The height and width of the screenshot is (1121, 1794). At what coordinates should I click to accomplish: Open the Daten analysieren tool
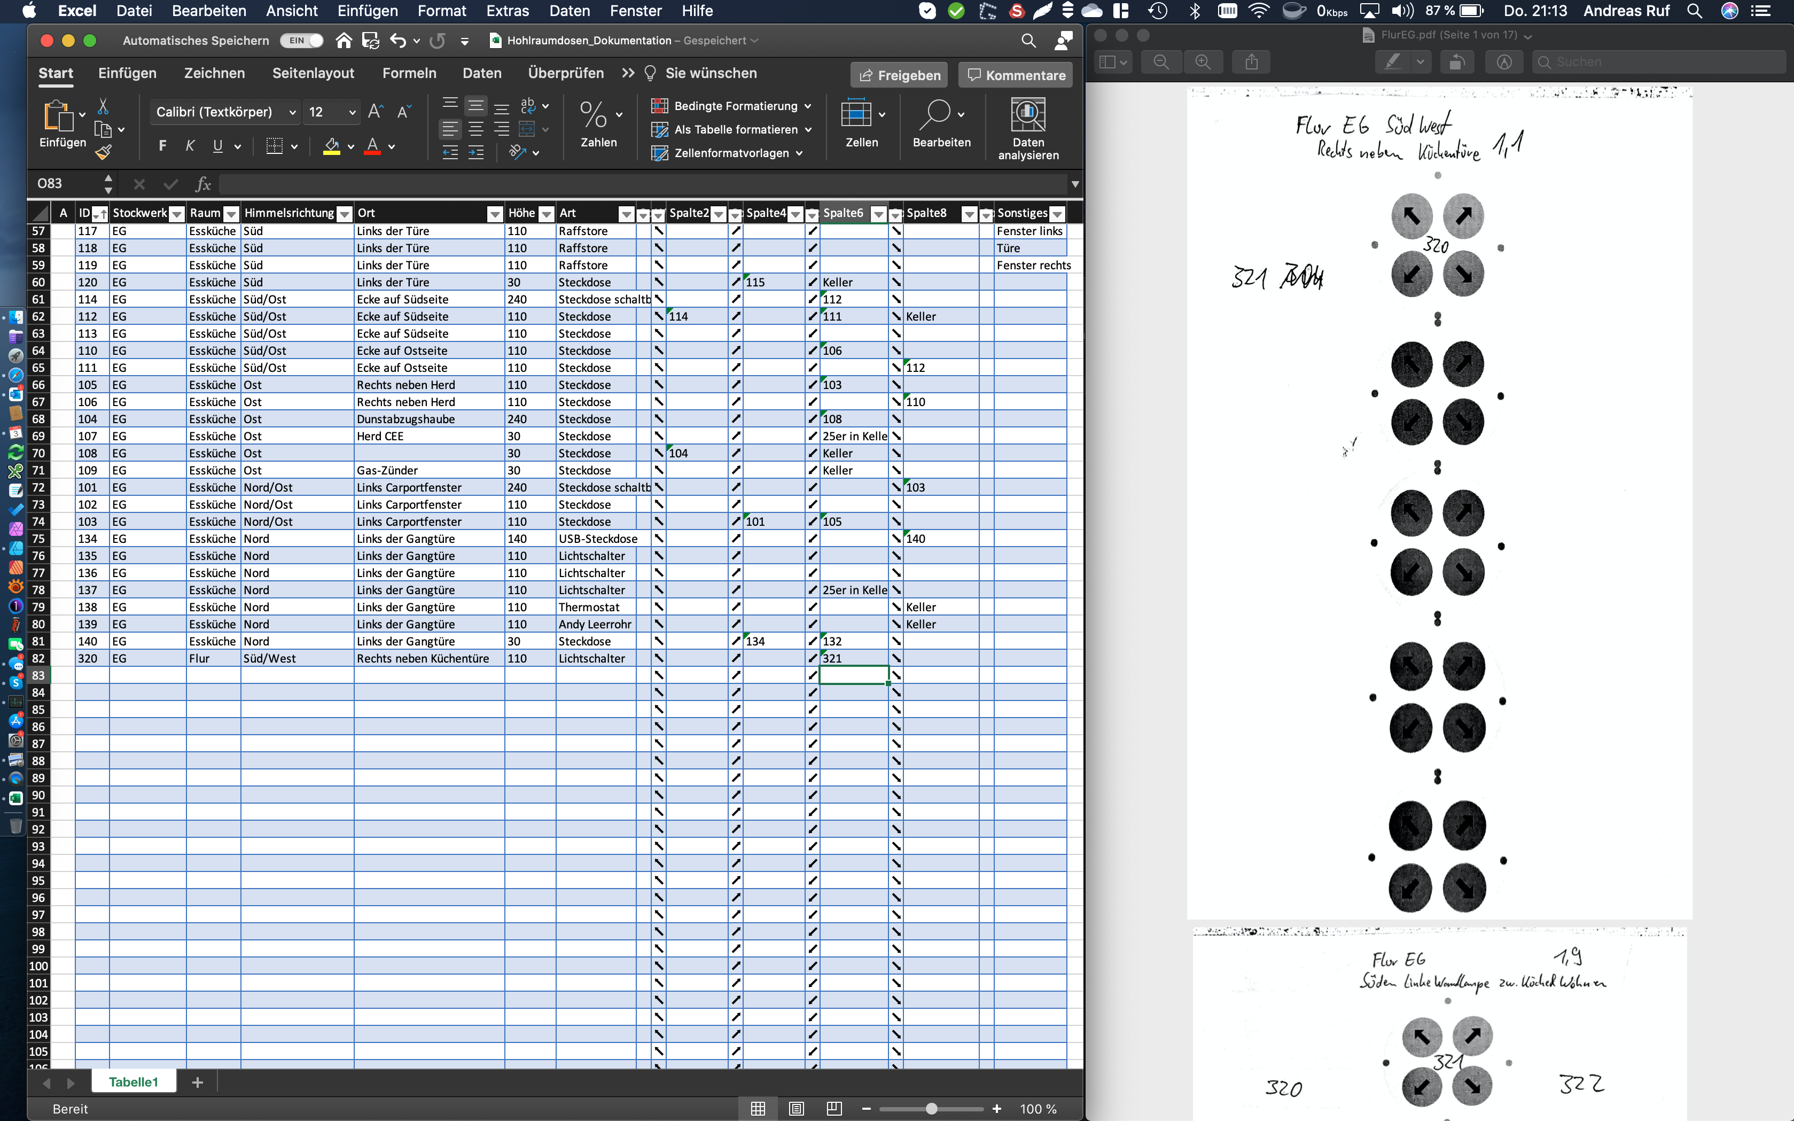(1027, 129)
